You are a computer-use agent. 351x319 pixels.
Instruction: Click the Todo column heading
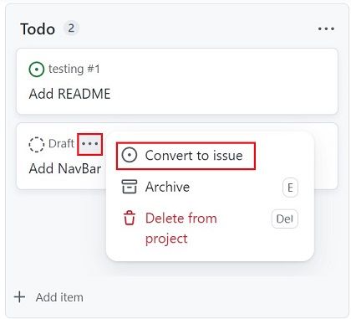pyautogui.click(x=38, y=29)
